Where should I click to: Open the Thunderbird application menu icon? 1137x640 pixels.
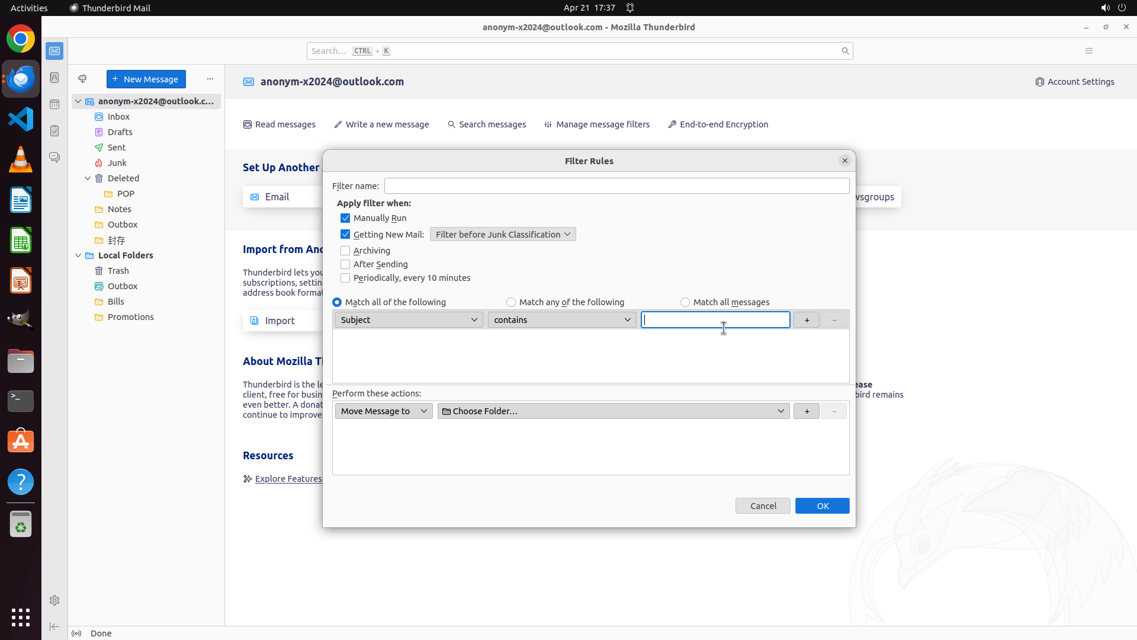(1088, 51)
